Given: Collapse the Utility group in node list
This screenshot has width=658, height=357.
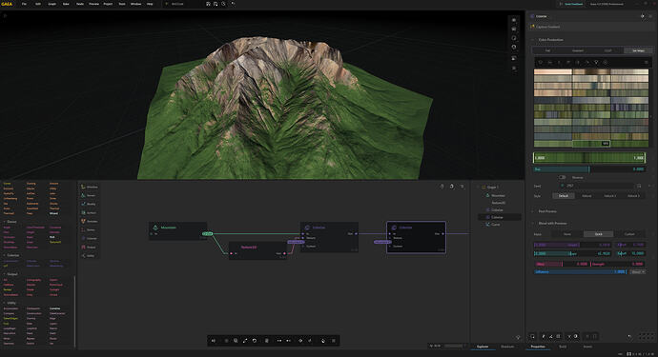Looking at the screenshot, I should coord(4,303).
